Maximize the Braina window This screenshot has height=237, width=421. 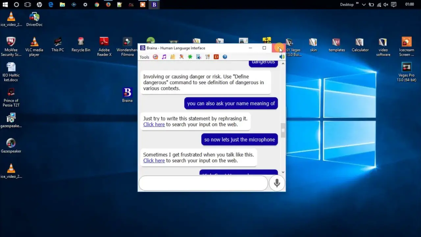point(264,48)
